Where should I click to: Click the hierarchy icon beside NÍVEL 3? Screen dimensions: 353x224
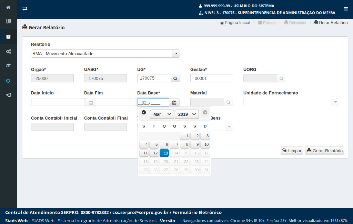(201, 13)
